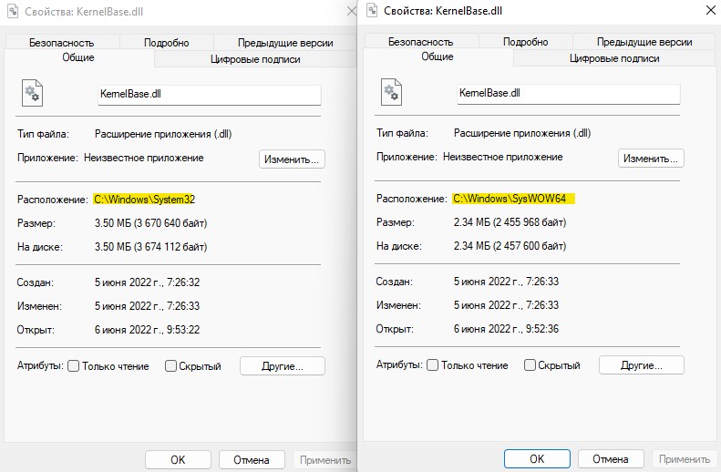Viewport: 721px width, 472px height.
Task: Open Безопасность tab in the right window
Action: coord(421,42)
